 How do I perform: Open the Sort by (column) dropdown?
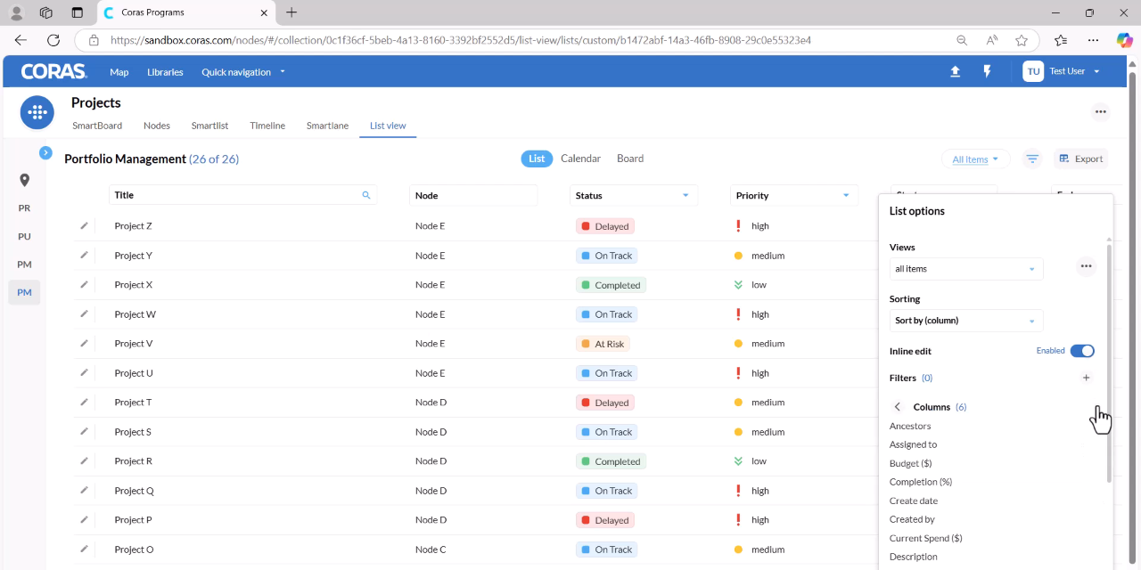tap(966, 321)
